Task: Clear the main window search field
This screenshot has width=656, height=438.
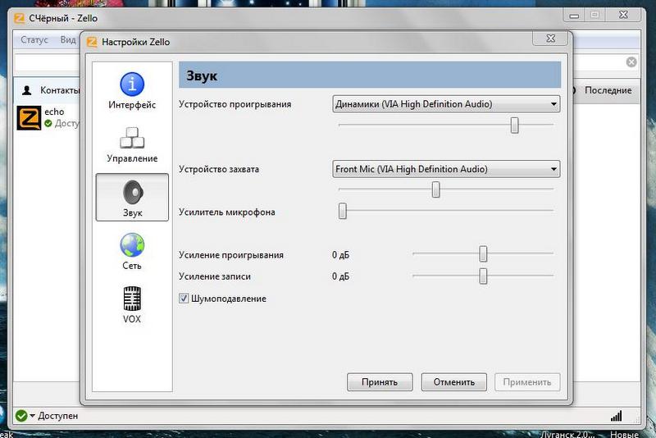Action: tap(631, 62)
